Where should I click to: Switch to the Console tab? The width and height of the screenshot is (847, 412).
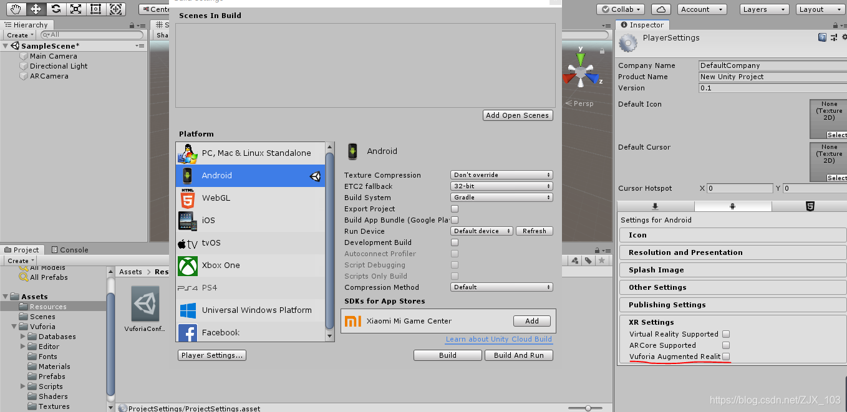[x=69, y=250]
